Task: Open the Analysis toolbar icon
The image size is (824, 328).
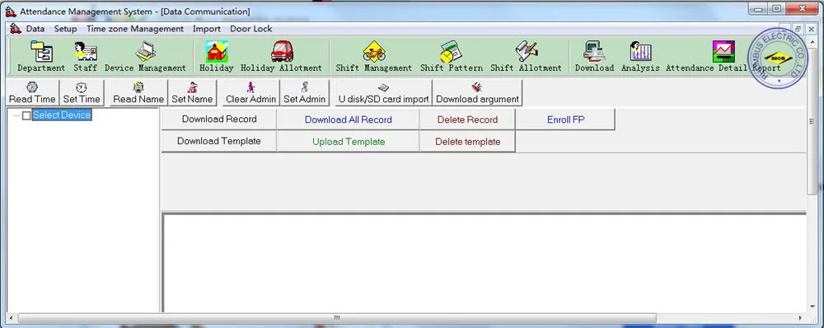Action: pos(640,56)
